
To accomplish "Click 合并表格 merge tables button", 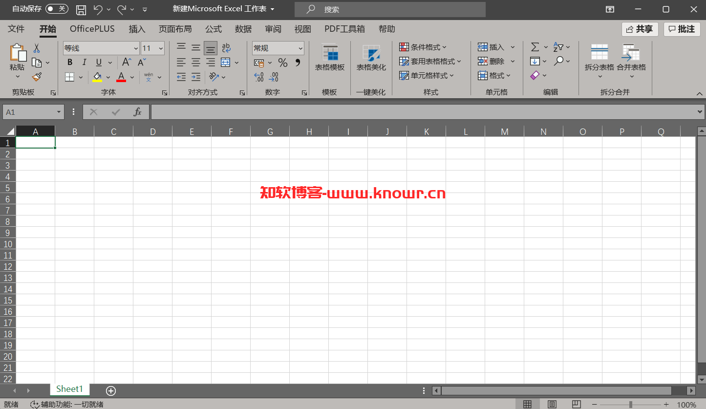I will (x=631, y=61).
